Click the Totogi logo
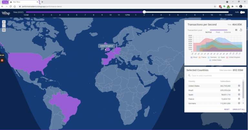This screenshot has height=130, width=248. pos(6,13)
